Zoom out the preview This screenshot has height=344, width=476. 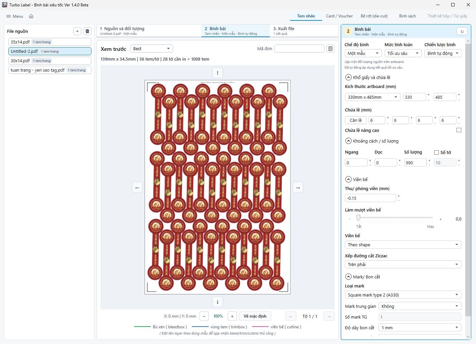pos(204,316)
